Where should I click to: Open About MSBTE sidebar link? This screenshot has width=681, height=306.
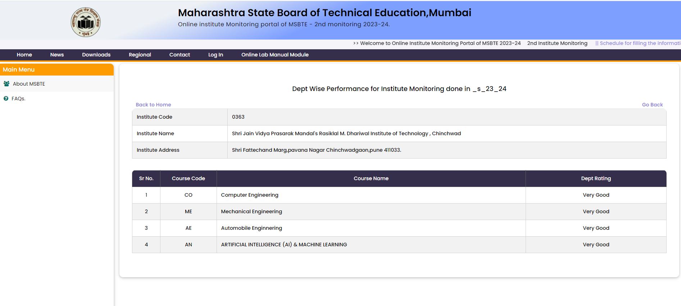pos(29,84)
